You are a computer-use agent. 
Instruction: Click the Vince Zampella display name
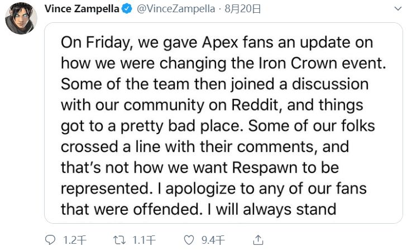pyautogui.click(x=82, y=10)
